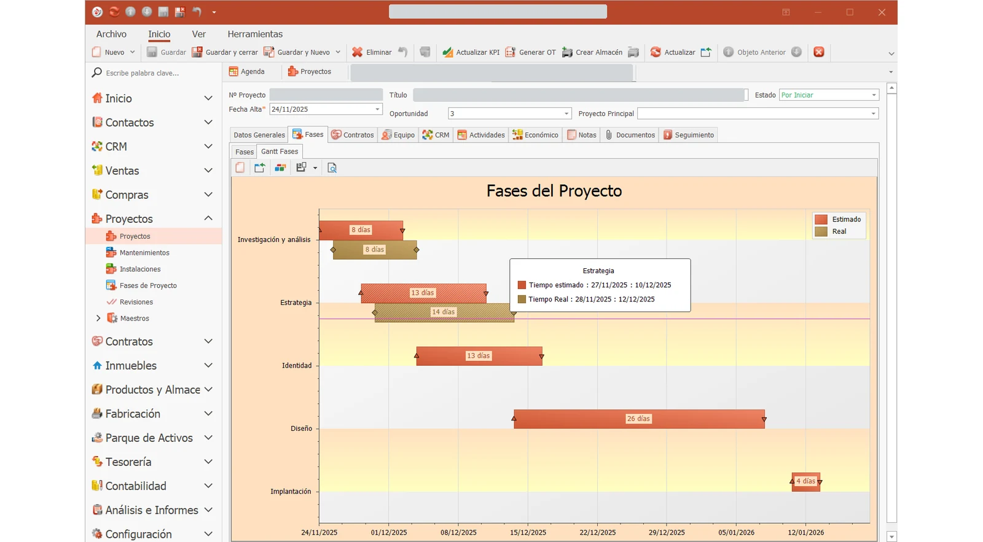This screenshot has width=983, height=542.
Task: Switch to the Fases sub-tab
Action: (245, 152)
